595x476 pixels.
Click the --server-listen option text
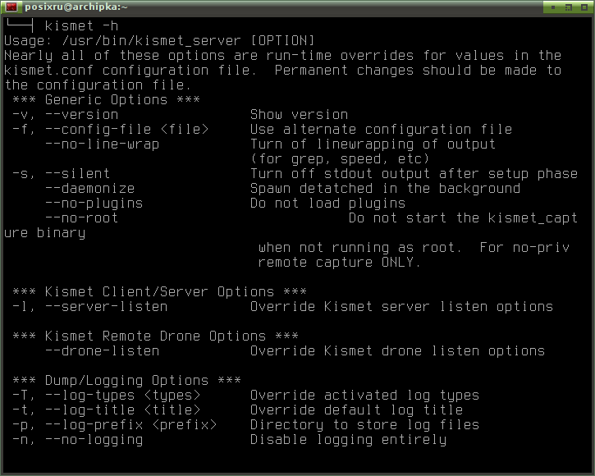click(x=106, y=307)
